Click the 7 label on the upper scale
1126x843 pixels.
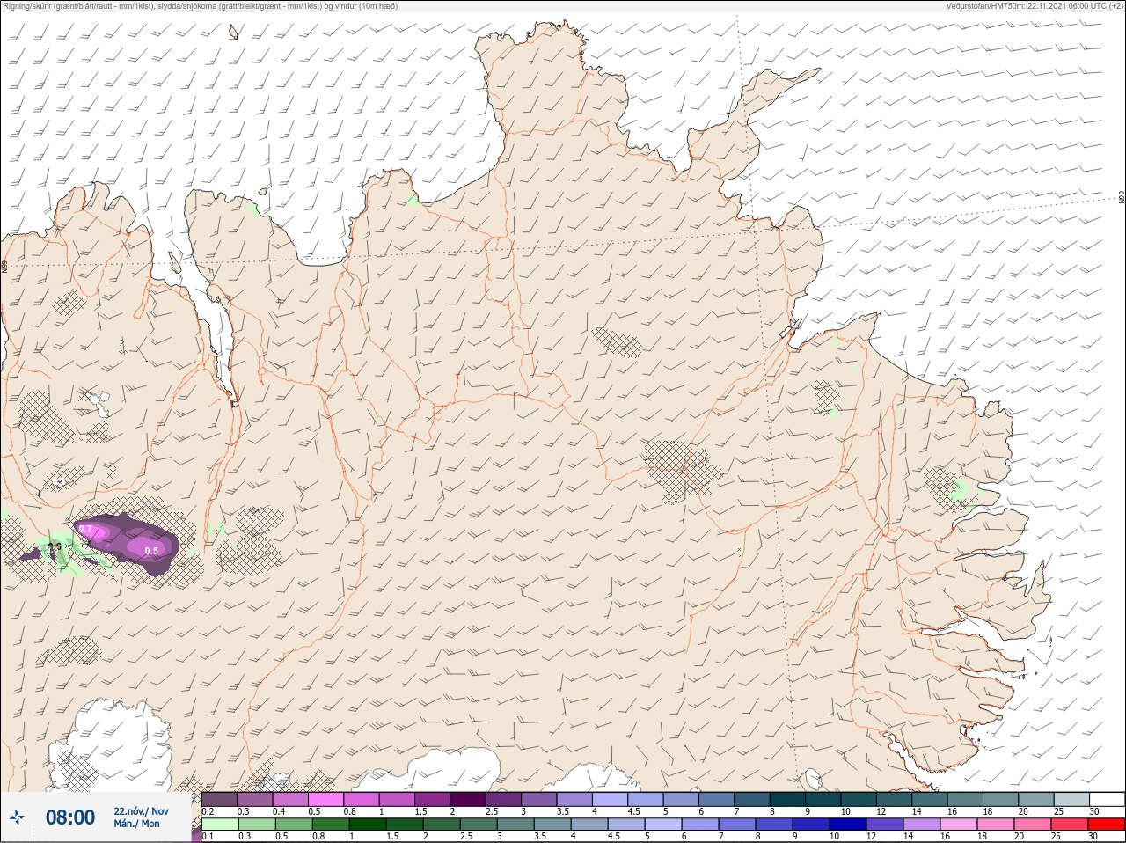737,811
